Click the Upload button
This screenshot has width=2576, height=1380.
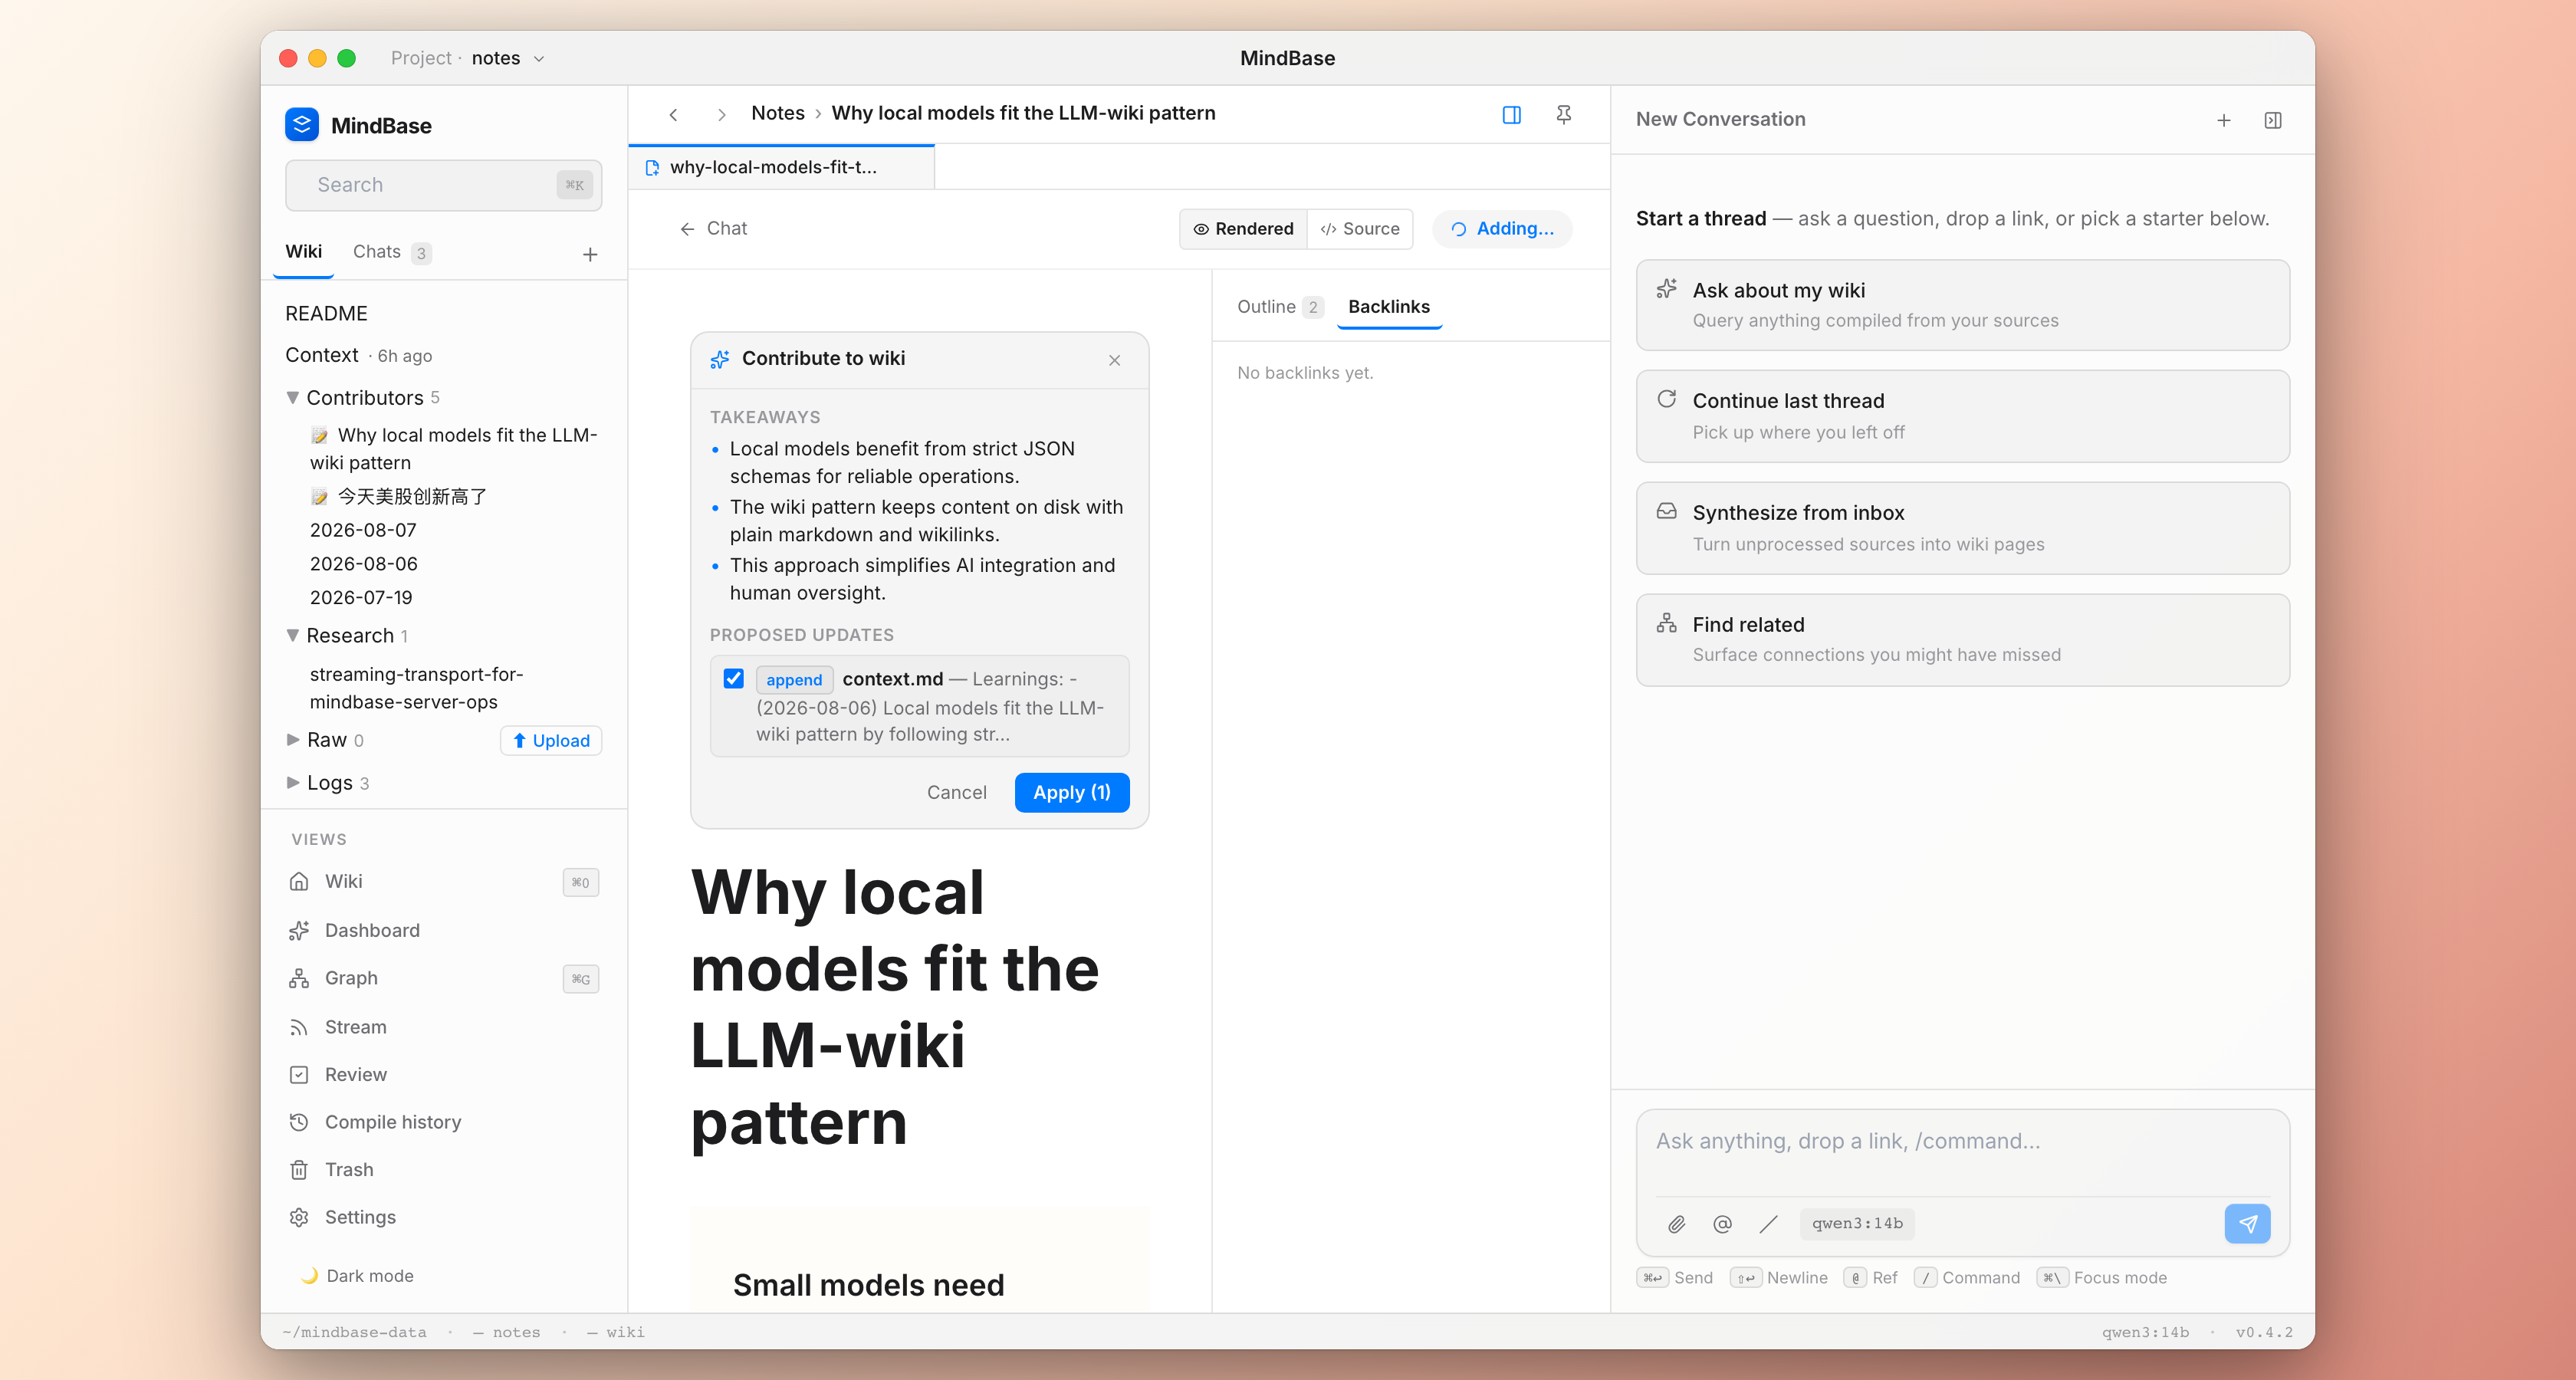click(x=551, y=741)
